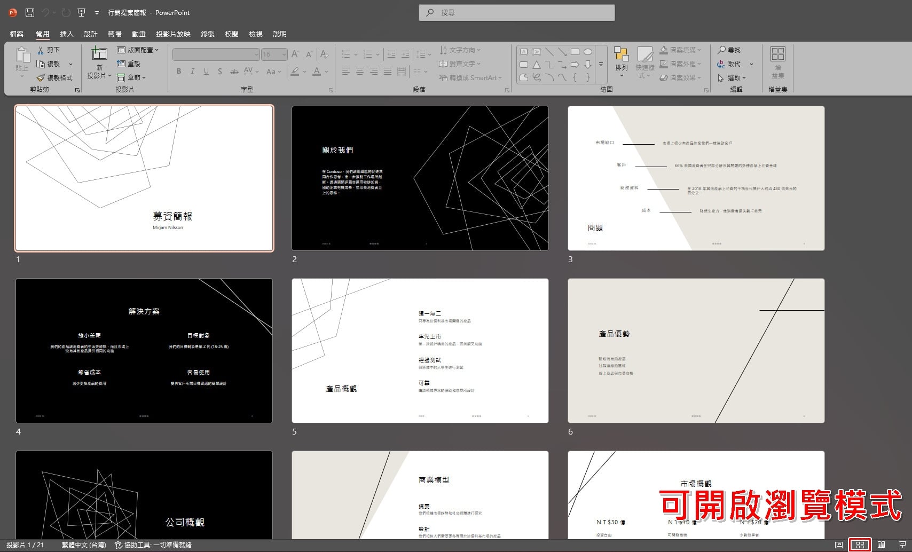912x552 pixels.
Task: Click the font color button
Action: pyautogui.click(x=317, y=72)
